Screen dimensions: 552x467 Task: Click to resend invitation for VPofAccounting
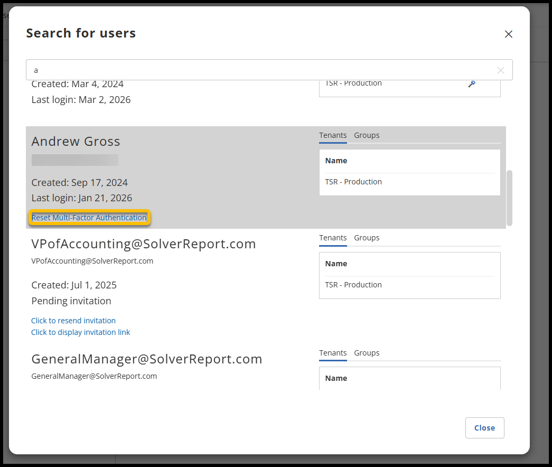click(x=73, y=321)
